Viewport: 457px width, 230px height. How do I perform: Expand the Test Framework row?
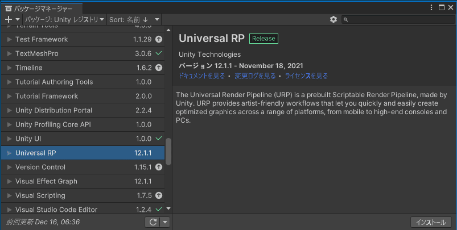tap(9, 39)
